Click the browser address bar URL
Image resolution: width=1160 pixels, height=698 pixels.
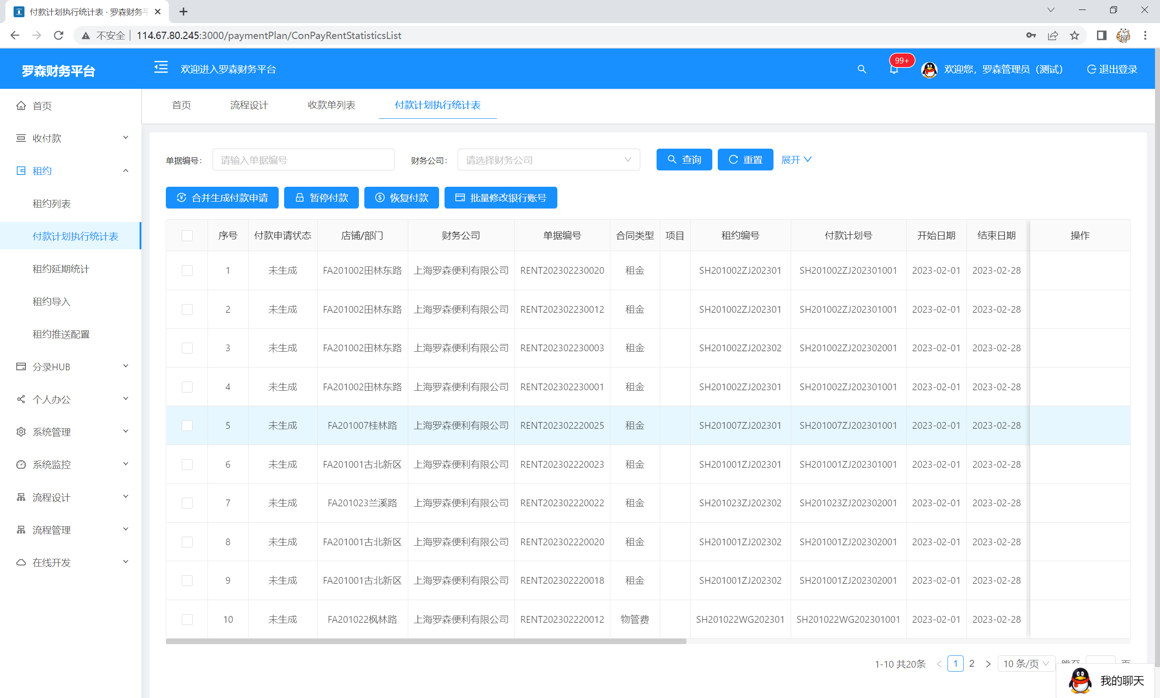click(269, 36)
